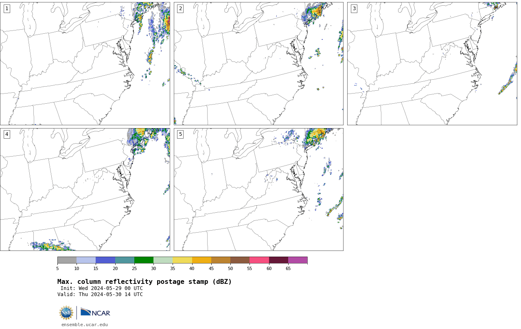Click the colorbar tick label 20
The image size is (521, 329).
point(115,268)
